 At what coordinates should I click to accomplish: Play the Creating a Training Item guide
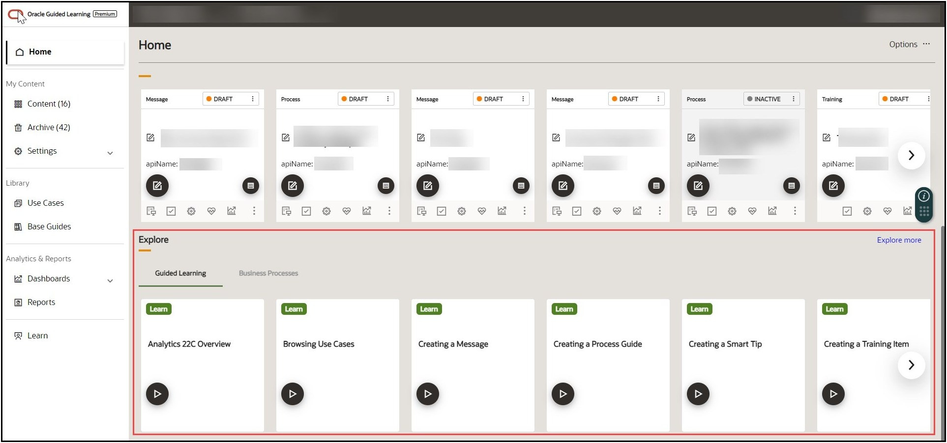[833, 394]
